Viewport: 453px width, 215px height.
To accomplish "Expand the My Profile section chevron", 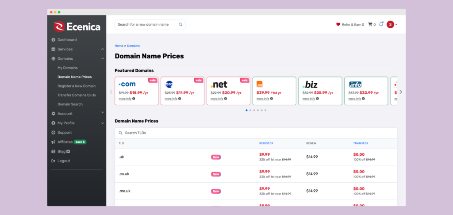I will coord(103,123).
